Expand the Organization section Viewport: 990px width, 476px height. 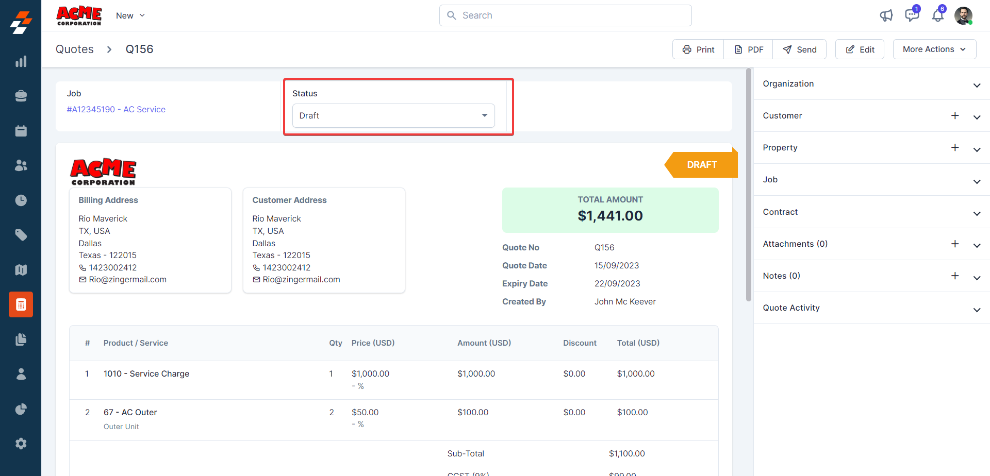[x=977, y=85]
